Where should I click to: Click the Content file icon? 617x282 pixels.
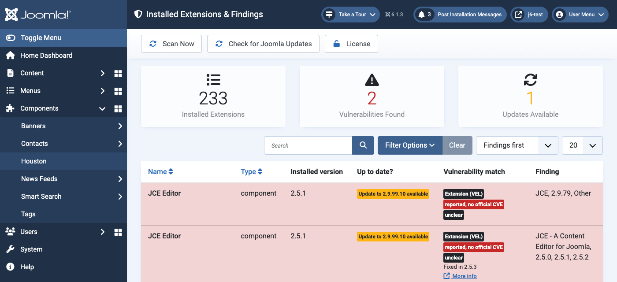(10, 73)
